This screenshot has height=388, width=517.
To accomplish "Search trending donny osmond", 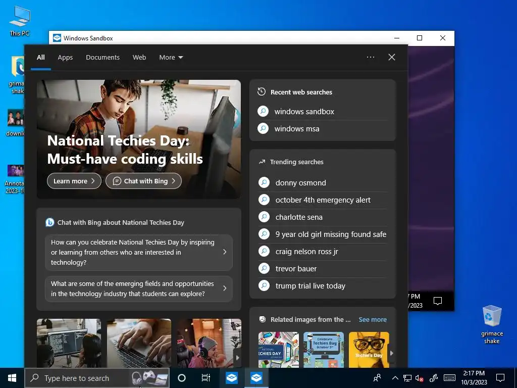I will (x=323, y=183).
